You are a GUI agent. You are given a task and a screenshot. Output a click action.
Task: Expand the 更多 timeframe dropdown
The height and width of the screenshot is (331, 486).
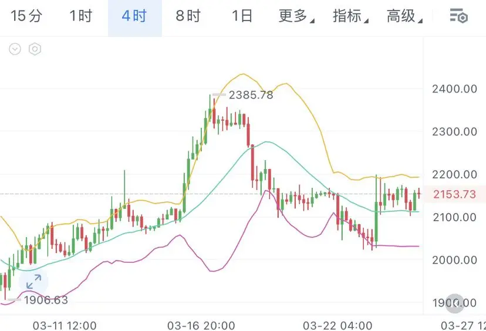[x=296, y=16]
